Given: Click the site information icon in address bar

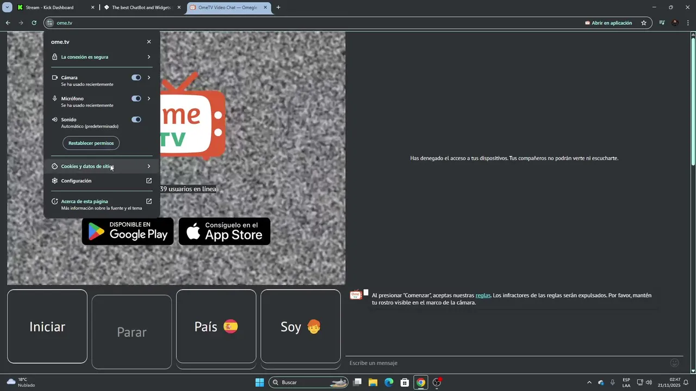Looking at the screenshot, I should click(x=50, y=23).
